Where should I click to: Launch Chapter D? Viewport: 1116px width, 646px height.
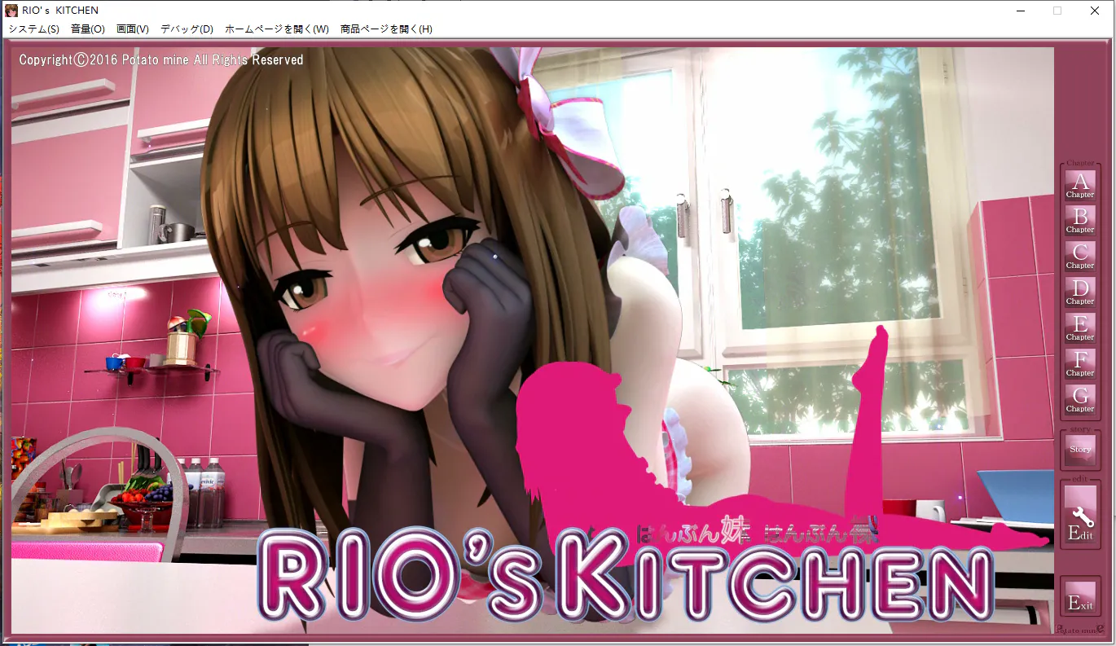click(x=1080, y=292)
